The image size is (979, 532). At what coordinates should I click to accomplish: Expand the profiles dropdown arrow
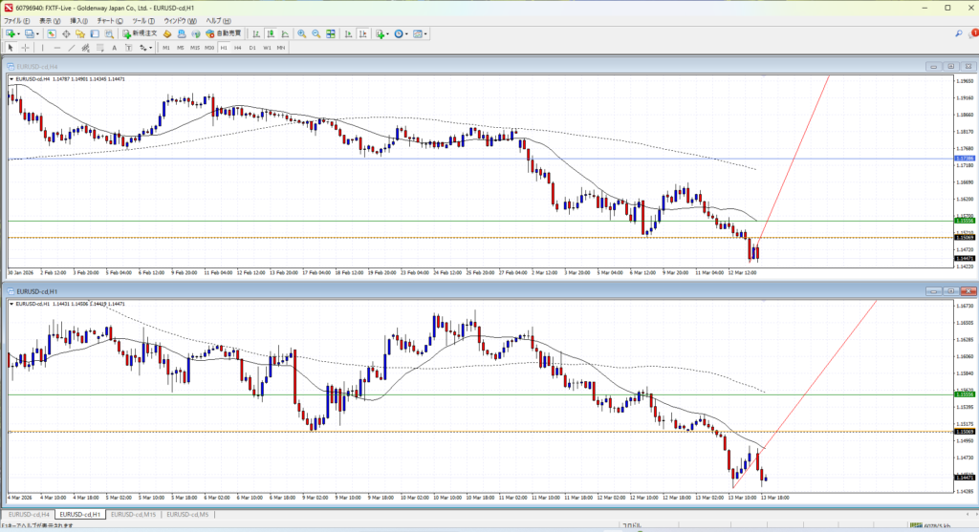click(x=36, y=33)
